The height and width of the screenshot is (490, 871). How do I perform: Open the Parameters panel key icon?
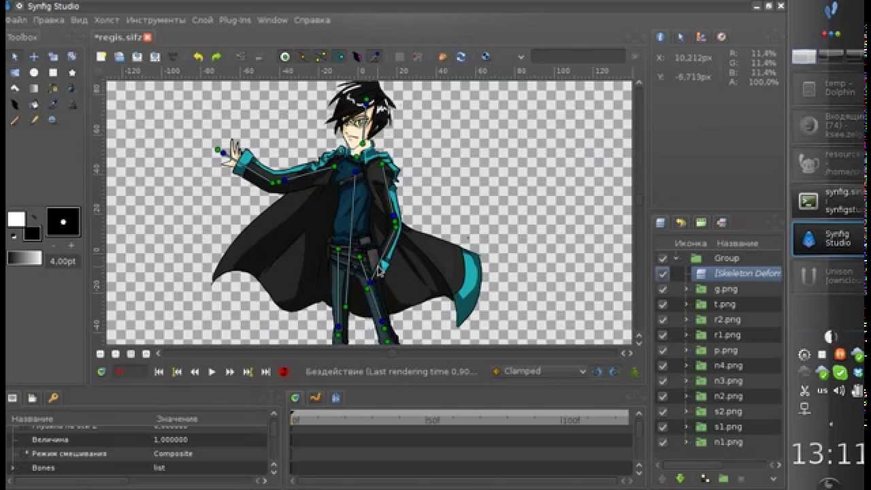(x=53, y=398)
